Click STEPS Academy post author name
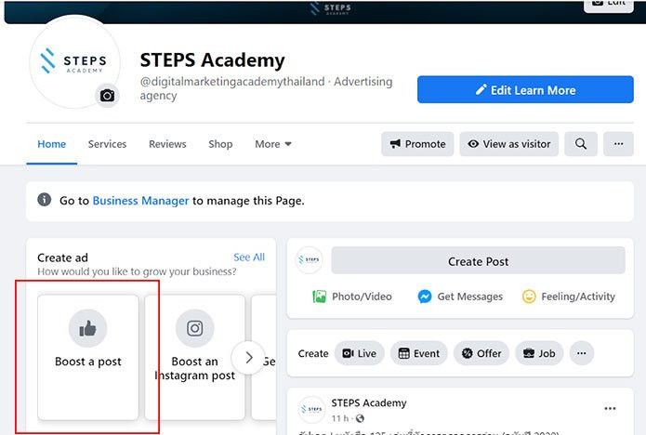The image size is (646, 435). (369, 402)
